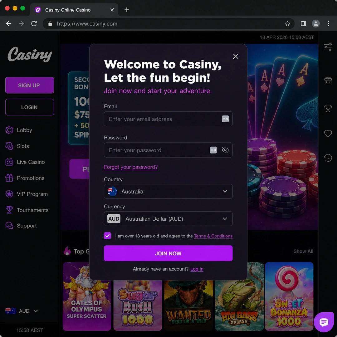Open Support in the sidebar

pyautogui.click(x=21, y=226)
